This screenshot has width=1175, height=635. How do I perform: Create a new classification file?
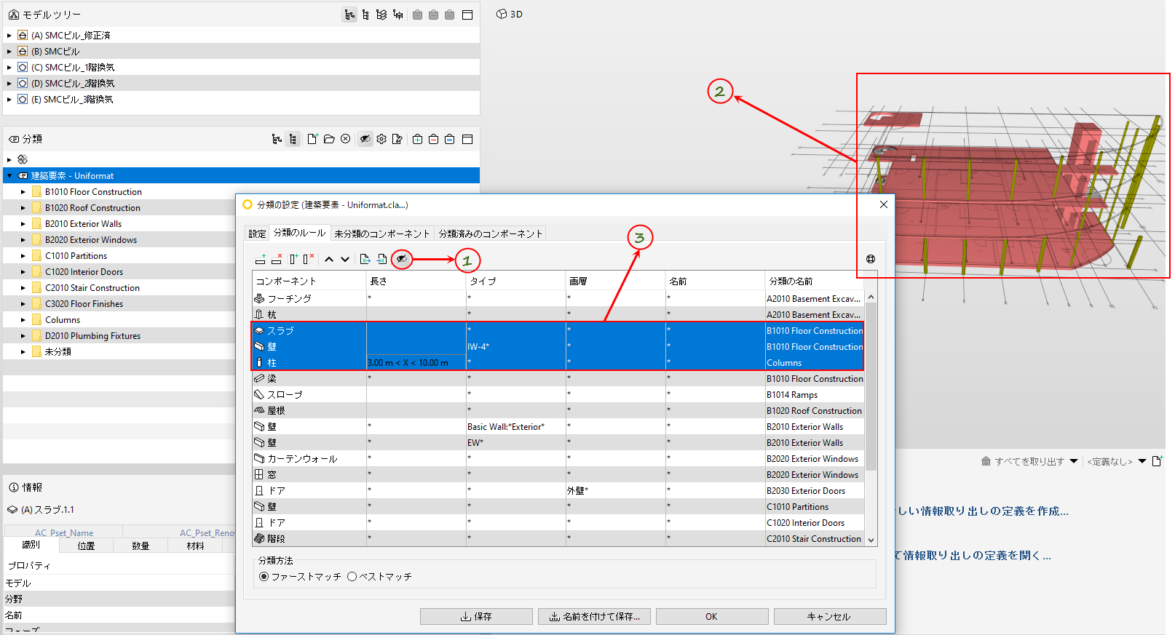(x=312, y=139)
